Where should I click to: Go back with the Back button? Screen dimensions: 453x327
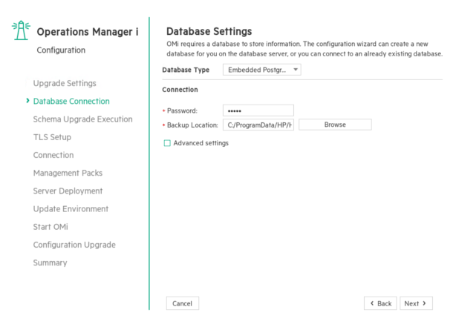coord(380,303)
